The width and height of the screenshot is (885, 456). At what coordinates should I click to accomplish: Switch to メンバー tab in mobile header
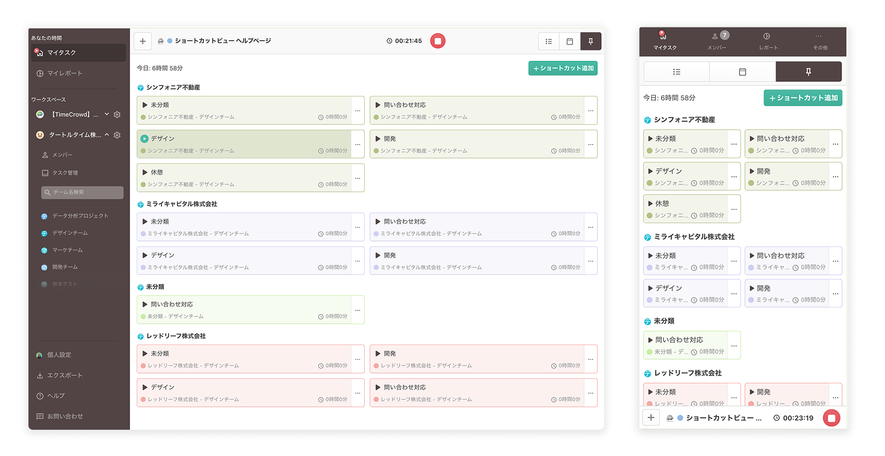coord(717,41)
